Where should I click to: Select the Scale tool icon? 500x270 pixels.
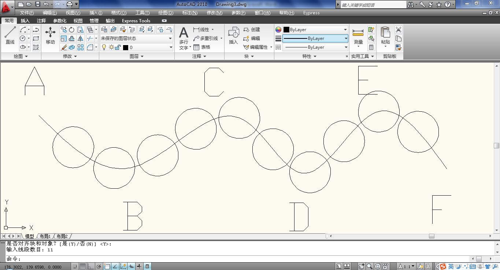tap(63, 38)
